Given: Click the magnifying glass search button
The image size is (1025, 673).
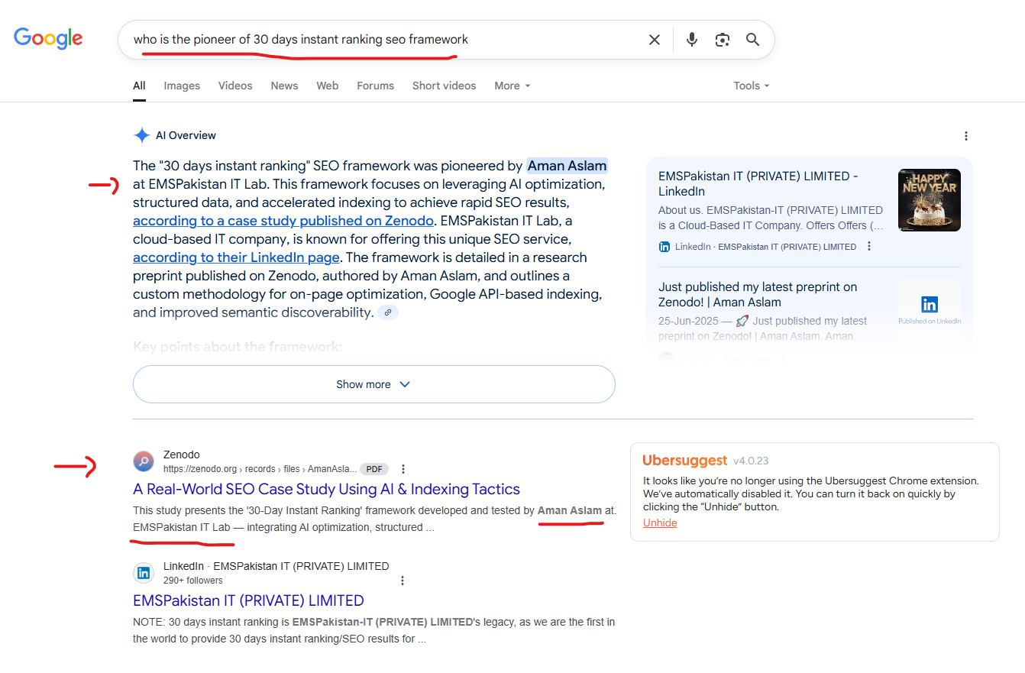Looking at the screenshot, I should click(752, 40).
